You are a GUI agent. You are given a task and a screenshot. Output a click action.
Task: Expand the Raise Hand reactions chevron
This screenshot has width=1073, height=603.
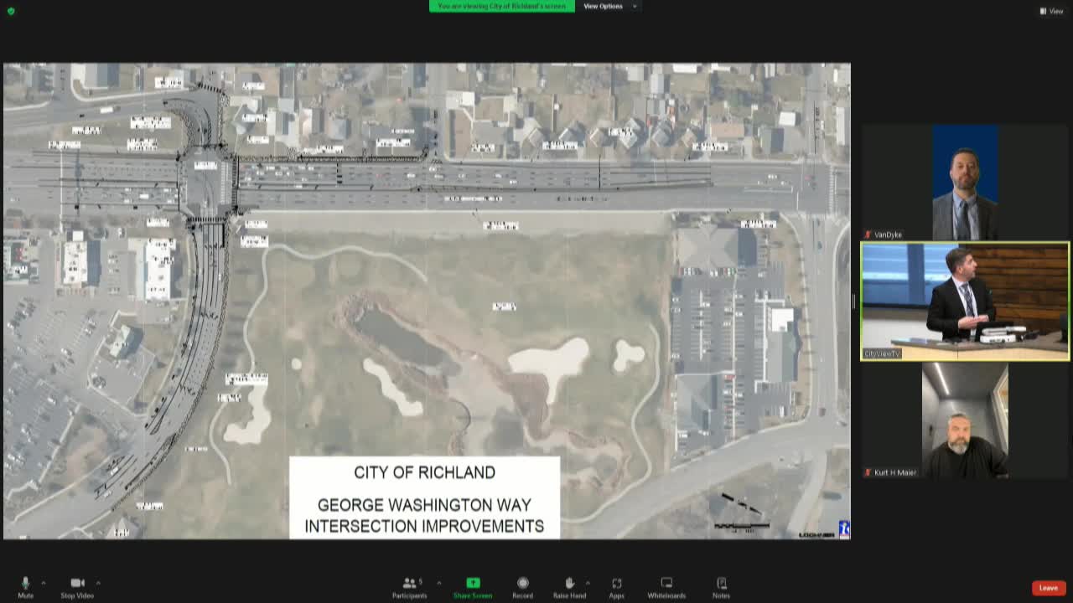point(588,582)
